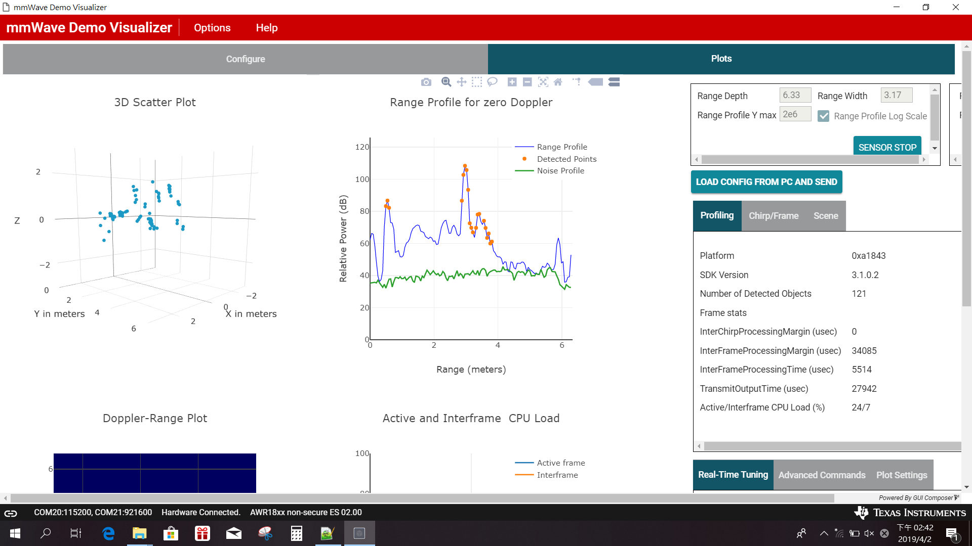Screen dimensions: 972x546
Task: Select the Pan tool in plot toolbar
Action: [461, 82]
